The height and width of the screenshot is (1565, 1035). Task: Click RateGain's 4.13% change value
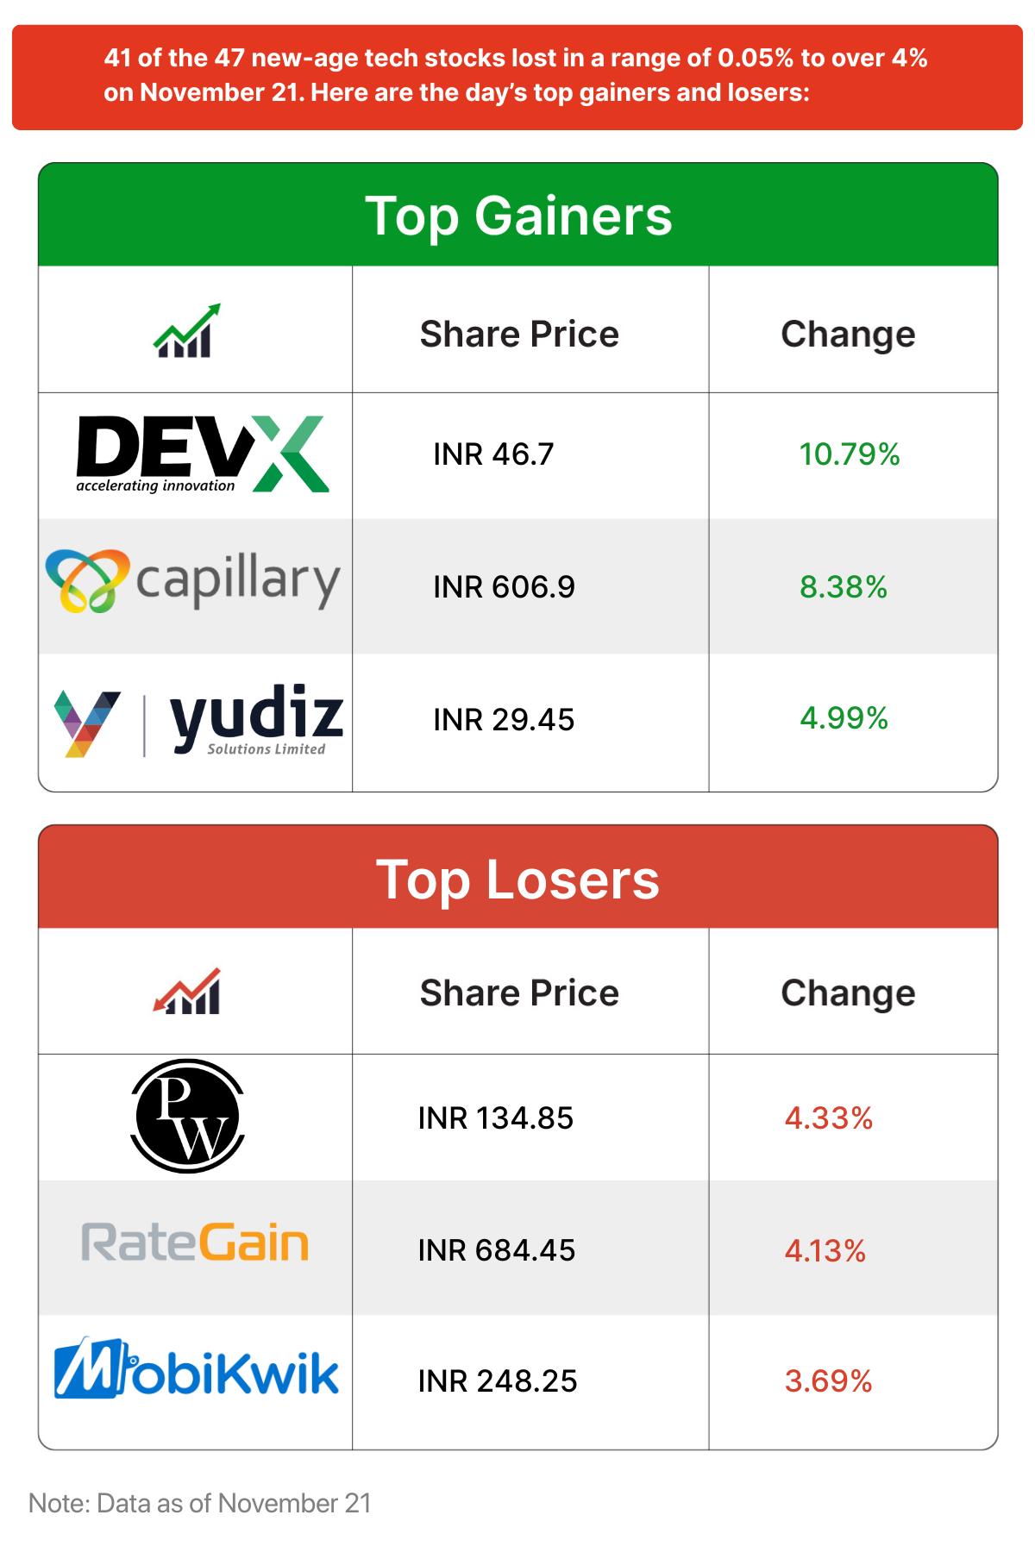[825, 1251]
